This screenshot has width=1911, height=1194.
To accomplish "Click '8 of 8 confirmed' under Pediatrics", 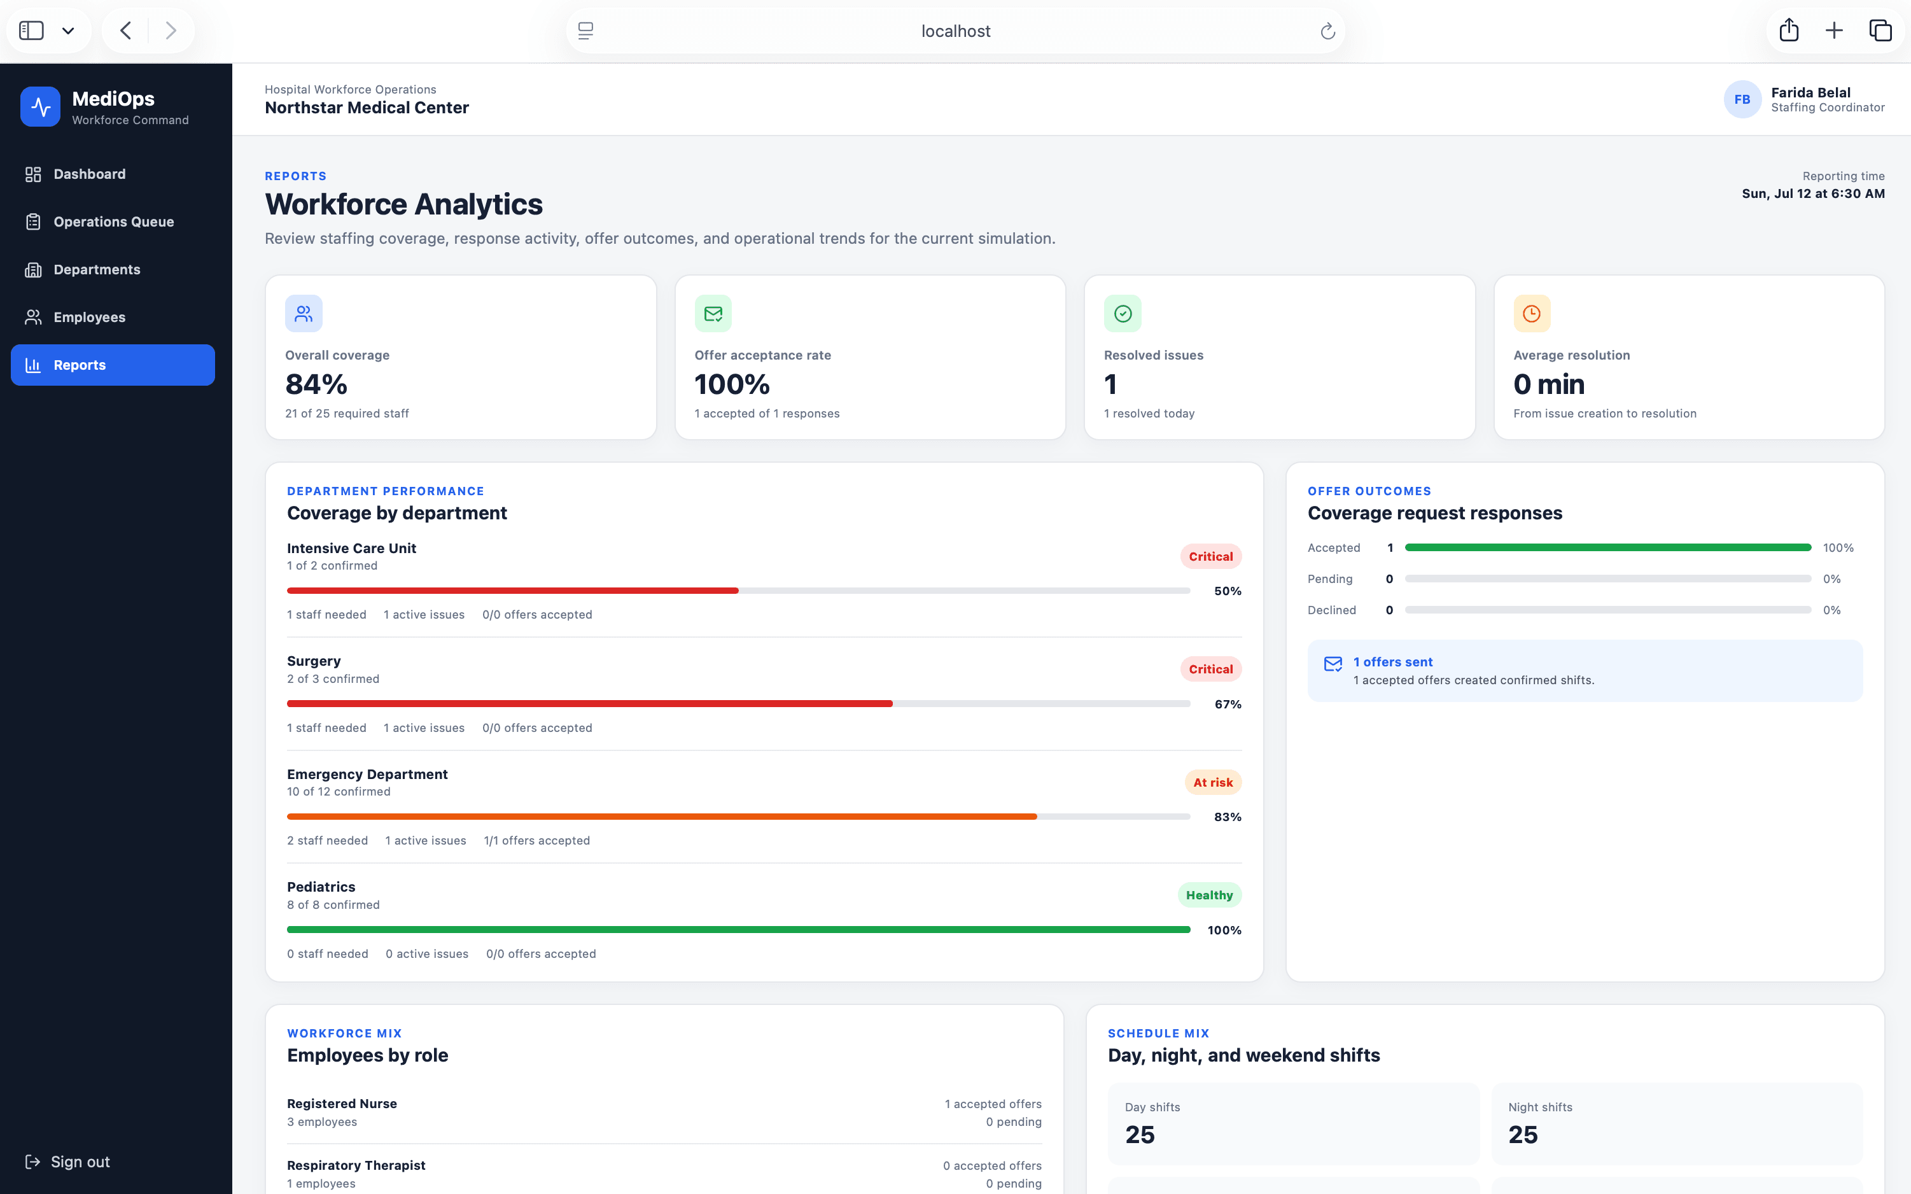I will [x=333, y=904].
